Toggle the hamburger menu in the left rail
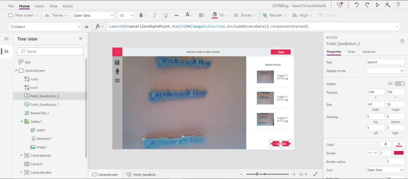 6,39
